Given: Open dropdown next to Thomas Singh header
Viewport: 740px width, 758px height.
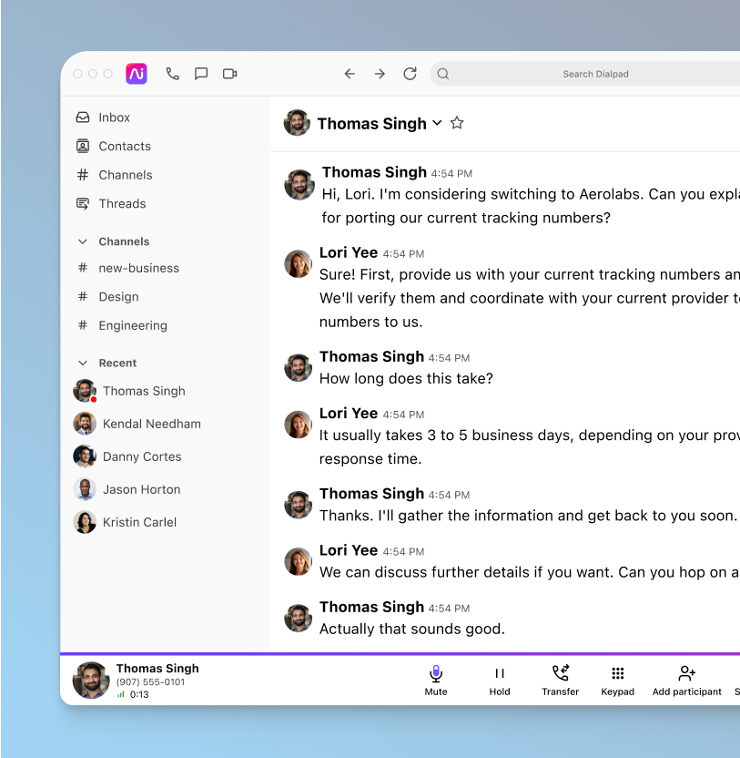Looking at the screenshot, I should tap(437, 123).
